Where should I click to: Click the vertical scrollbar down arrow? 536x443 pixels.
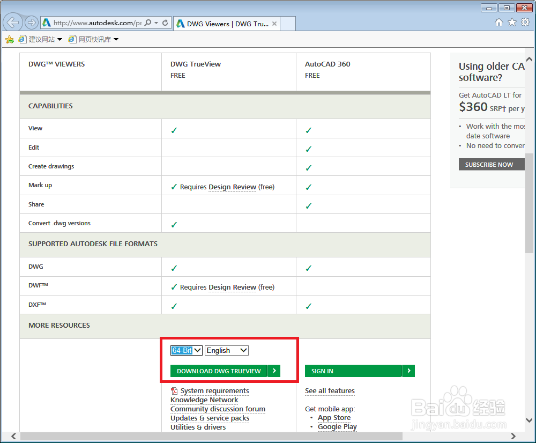[x=529, y=420]
